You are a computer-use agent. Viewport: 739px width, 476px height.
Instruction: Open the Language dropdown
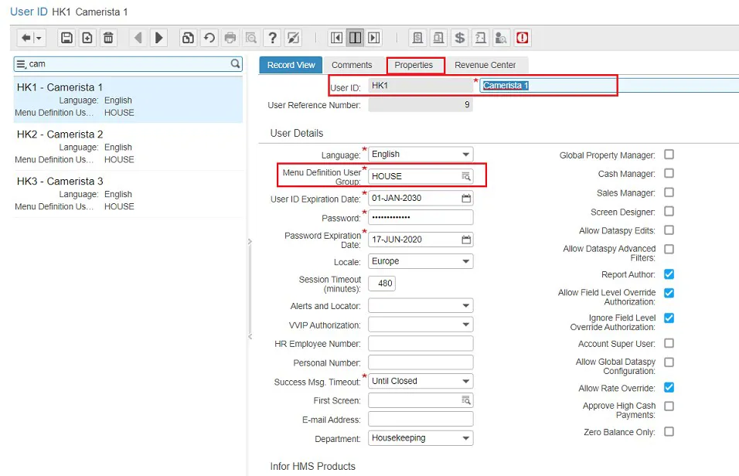(421, 154)
